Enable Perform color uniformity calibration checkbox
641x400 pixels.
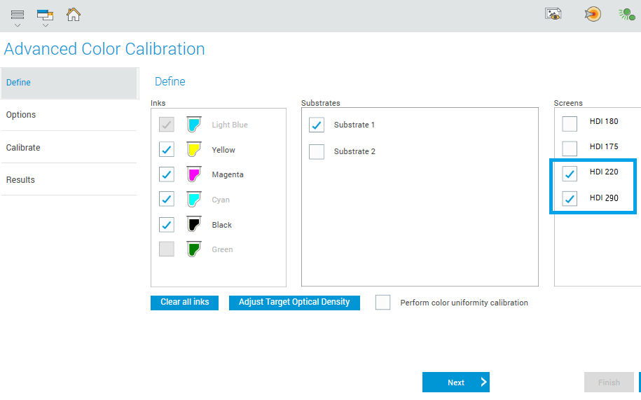point(382,303)
